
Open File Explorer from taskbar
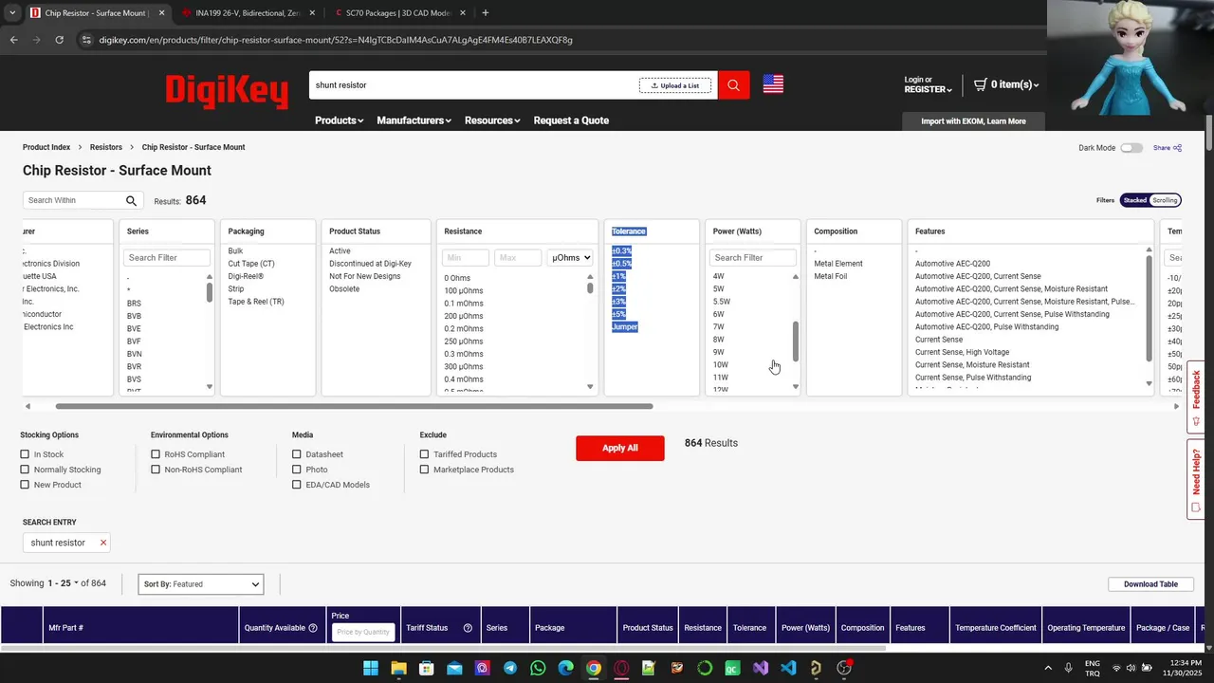pyautogui.click(x=399, y=668)
